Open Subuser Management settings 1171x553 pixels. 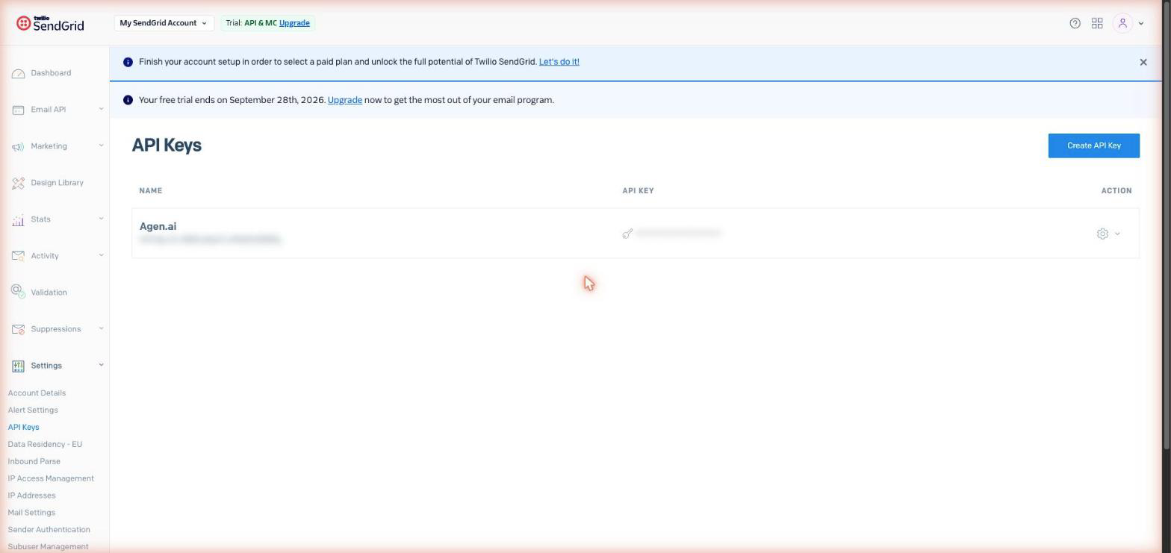click(48, 547)
